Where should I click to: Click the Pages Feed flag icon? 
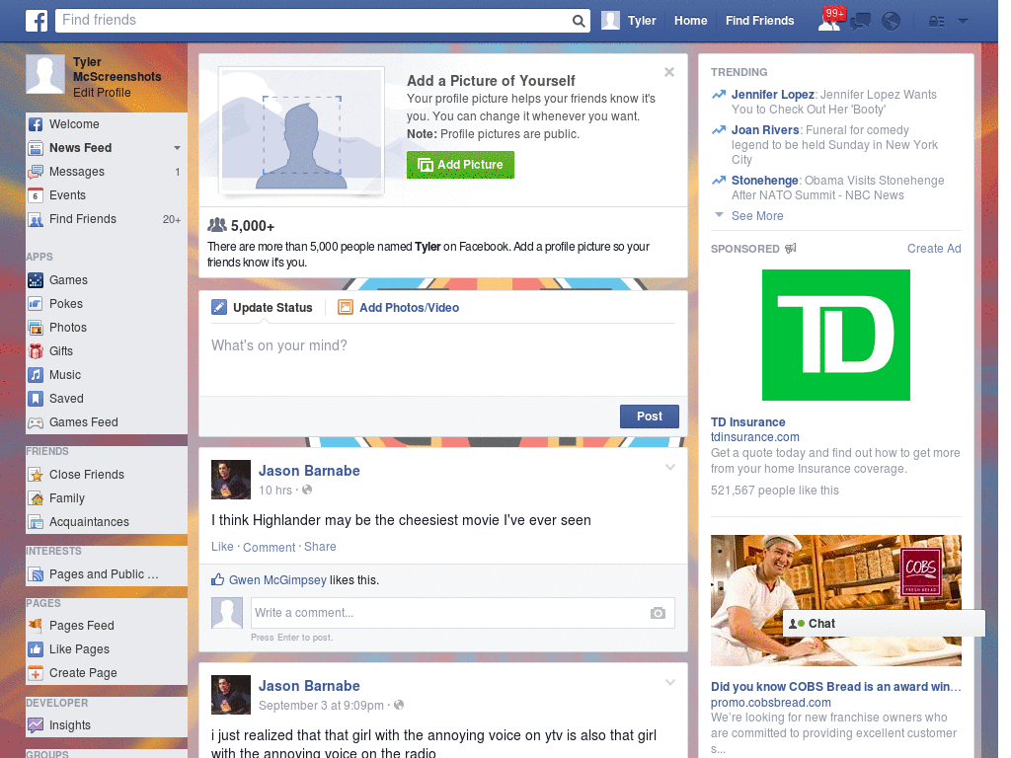(36, 626)
